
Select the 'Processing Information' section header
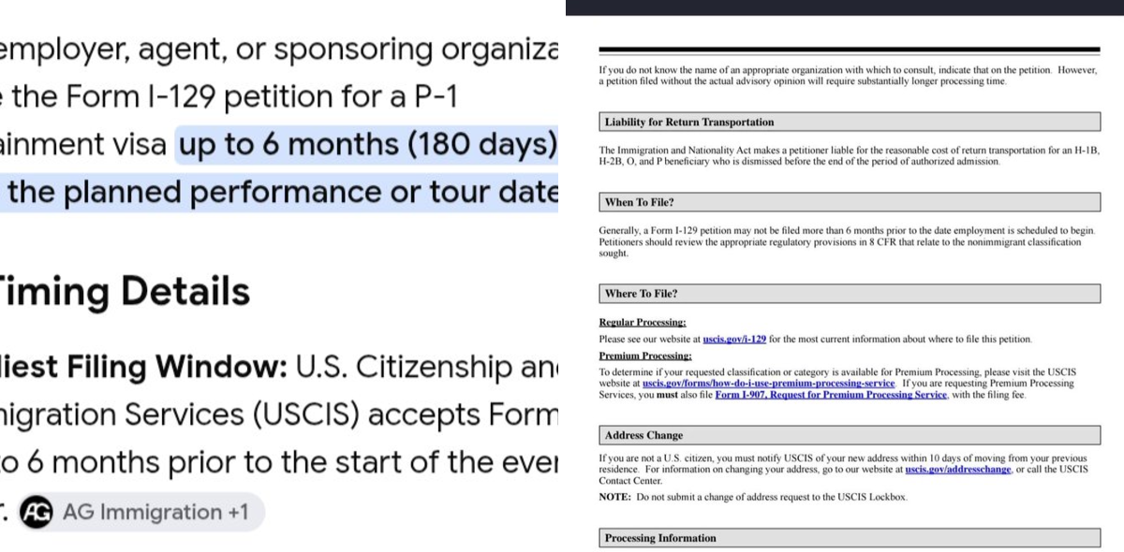(x=850, y=538)
